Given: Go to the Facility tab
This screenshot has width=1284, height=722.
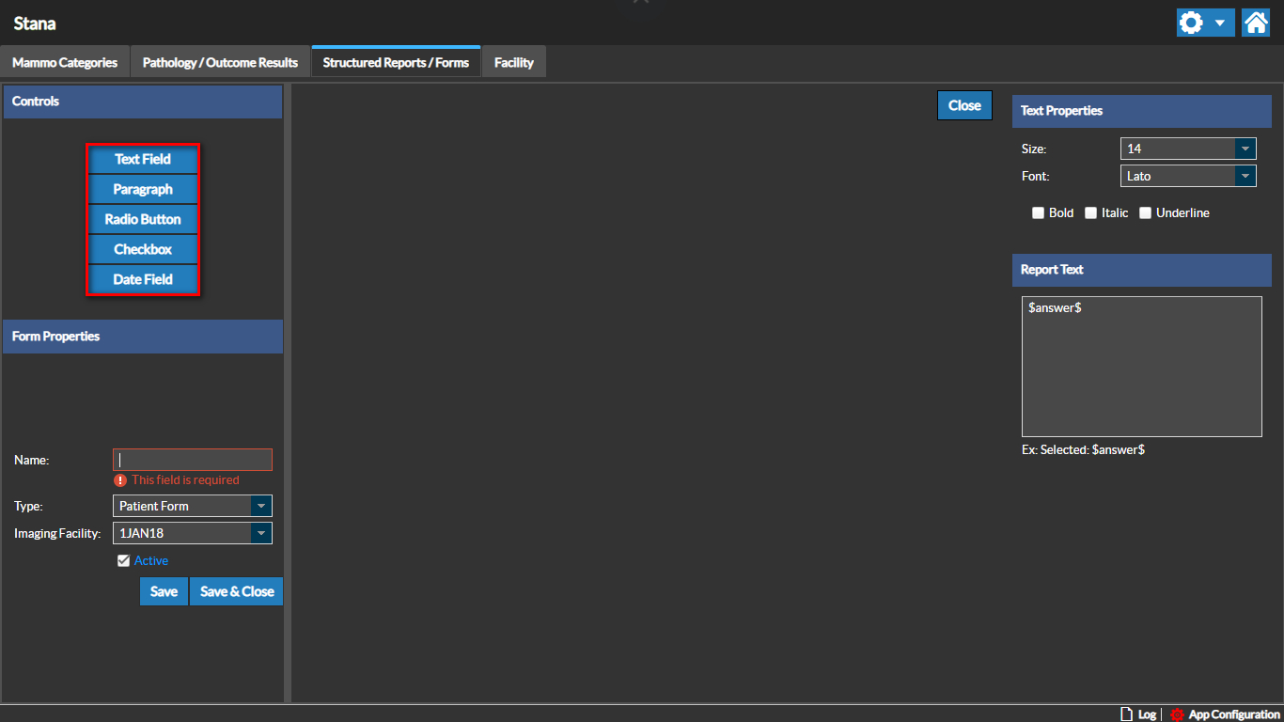Looking at the screenshot, I should pos(514,63).
